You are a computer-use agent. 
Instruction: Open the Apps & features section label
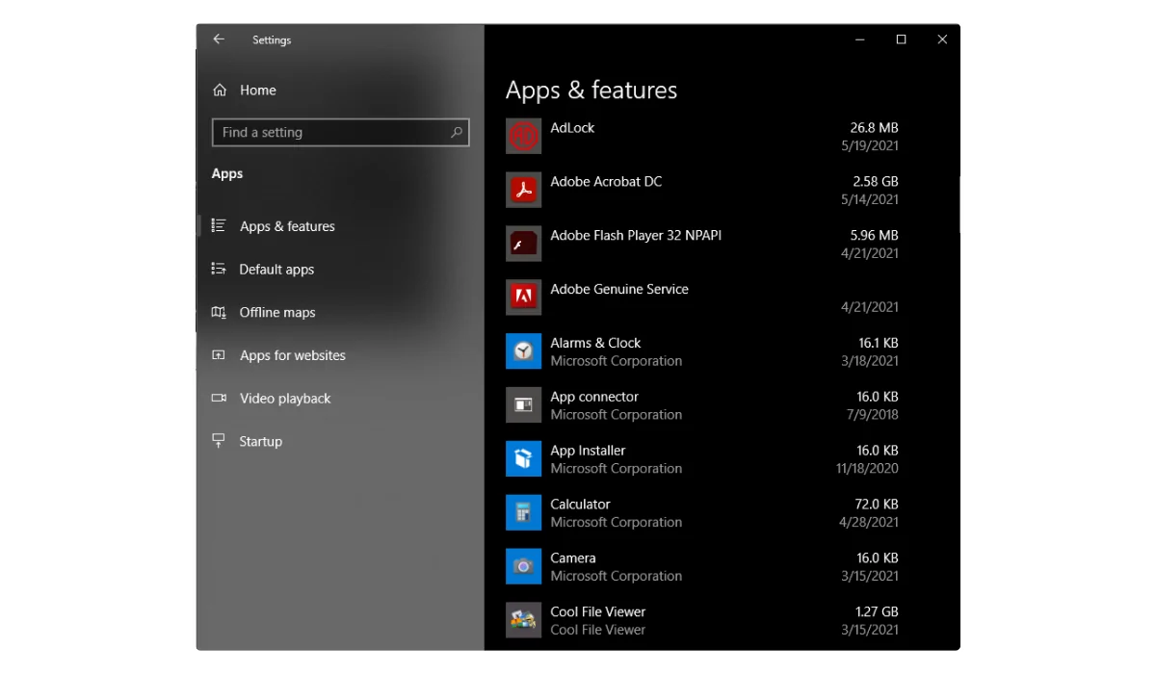click(x=287, y=226)
